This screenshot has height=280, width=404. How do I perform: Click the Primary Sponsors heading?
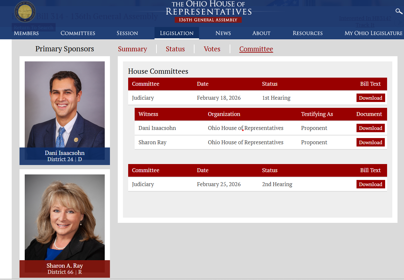65,49
